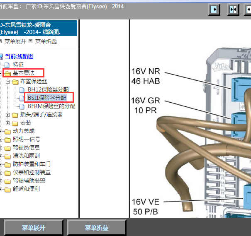This screenshot has width=251, height=236.
Task: Click the 16V NR 46 HAB connector label
Action: point(146,76)
